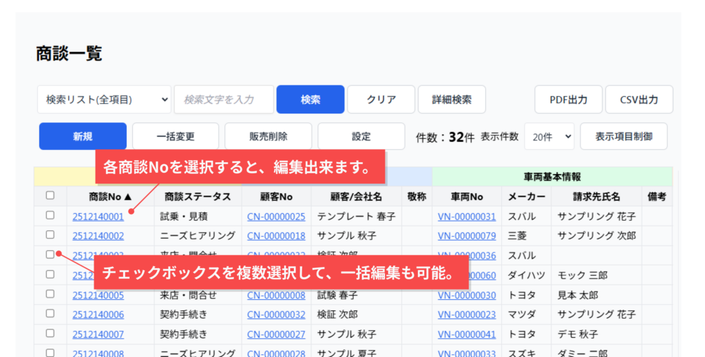Open 表示項目制御 column display control

tap(624, 136)
